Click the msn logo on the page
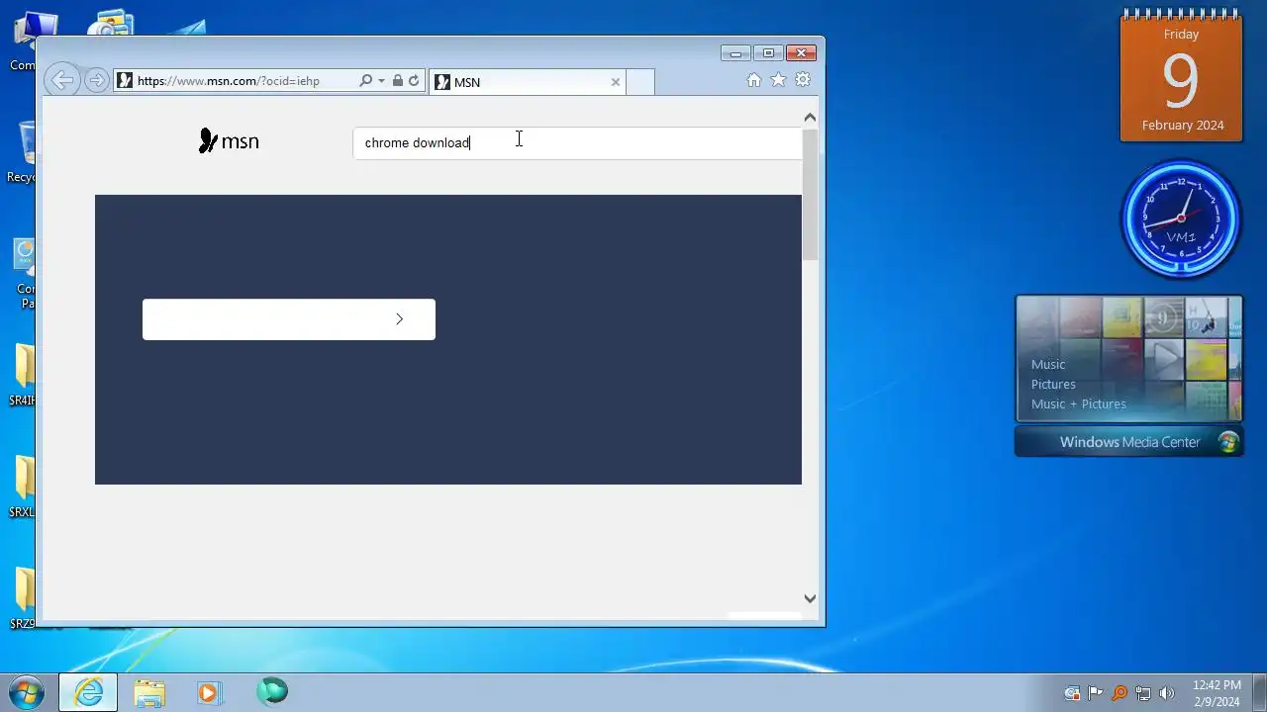Screen dimensions: 1267x712 229,141
